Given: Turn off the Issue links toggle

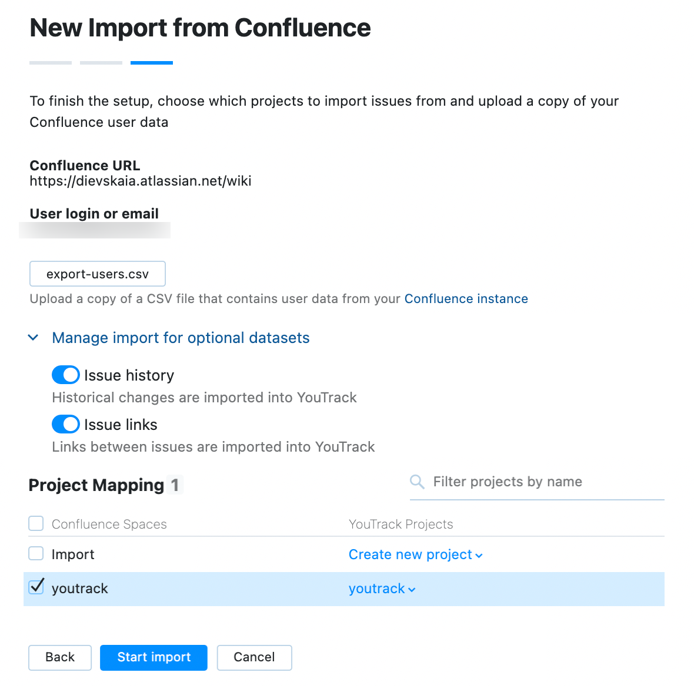Looking at the screenshot, I should point(65,424).
